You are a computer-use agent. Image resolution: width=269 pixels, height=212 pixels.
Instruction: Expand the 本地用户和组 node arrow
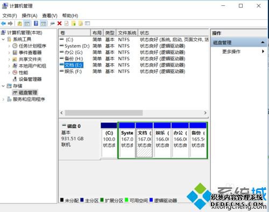click(9, 66)
